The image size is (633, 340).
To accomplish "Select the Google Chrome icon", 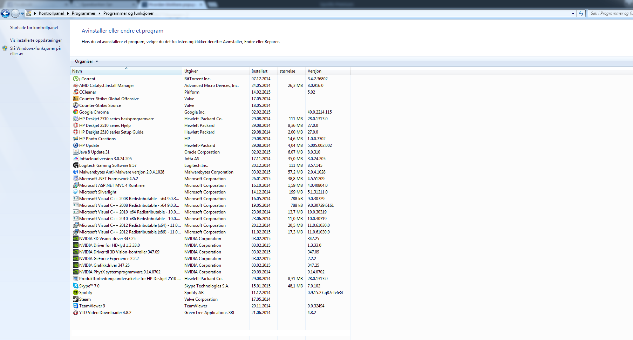I will coord(75,112).
